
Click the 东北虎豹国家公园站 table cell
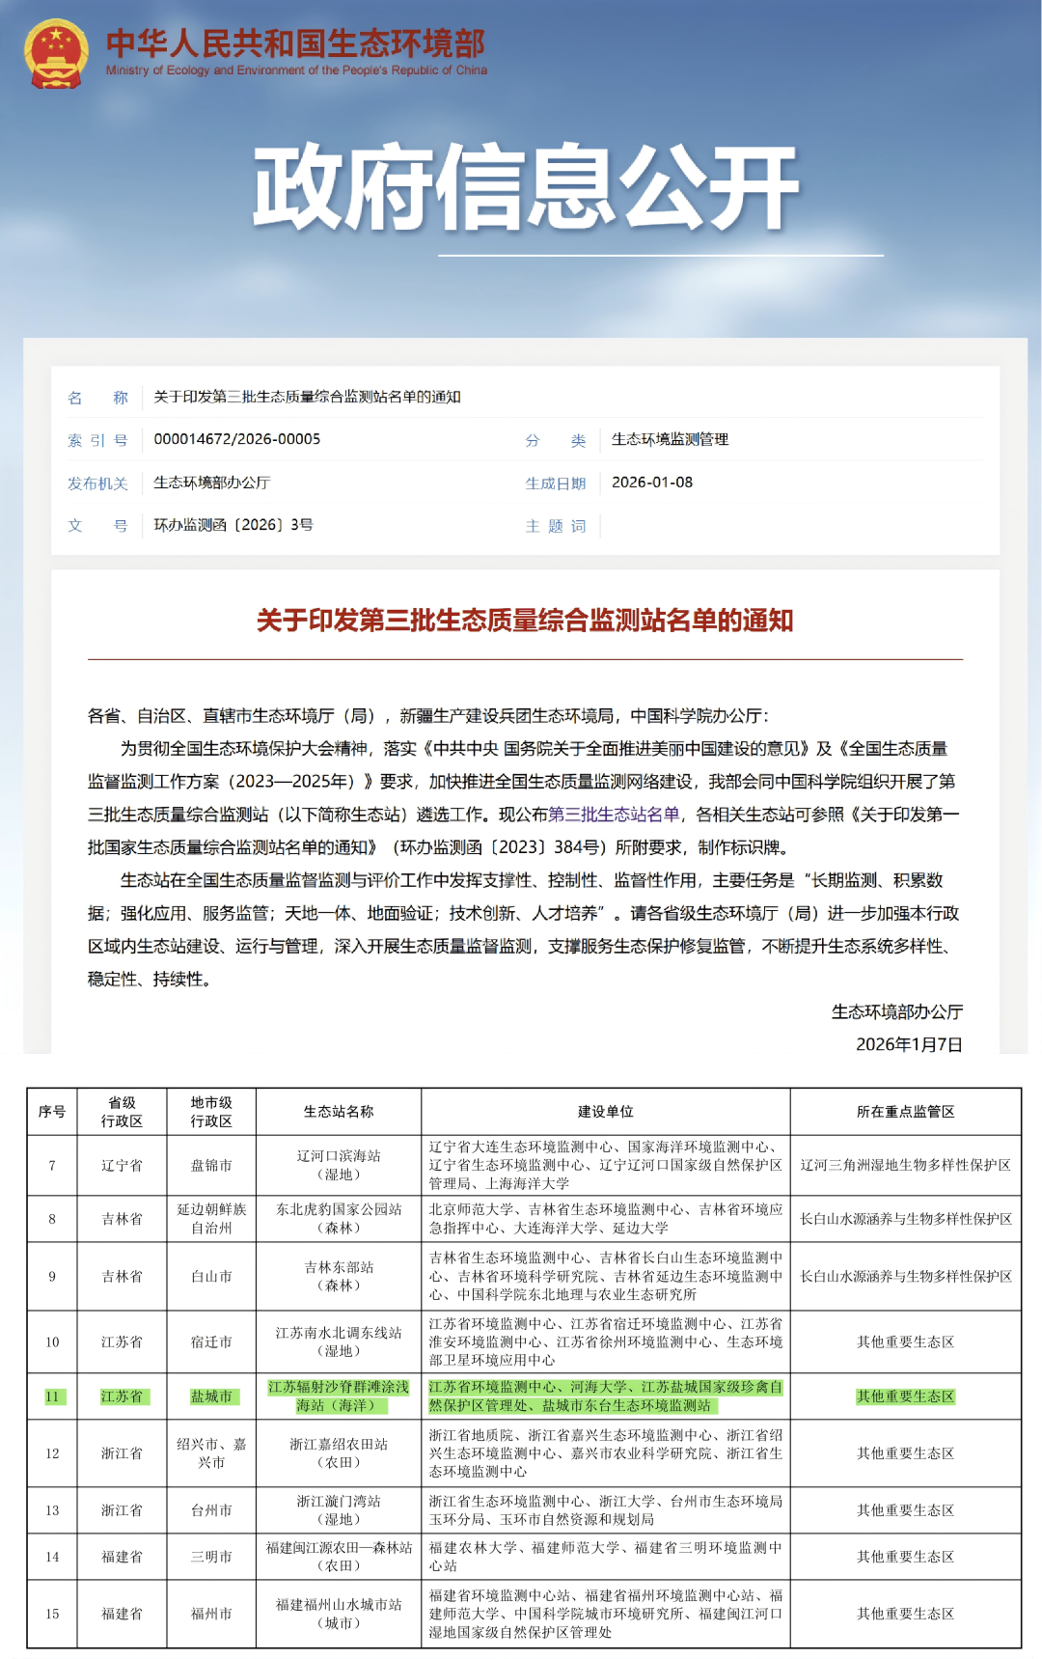point(339,1218)
